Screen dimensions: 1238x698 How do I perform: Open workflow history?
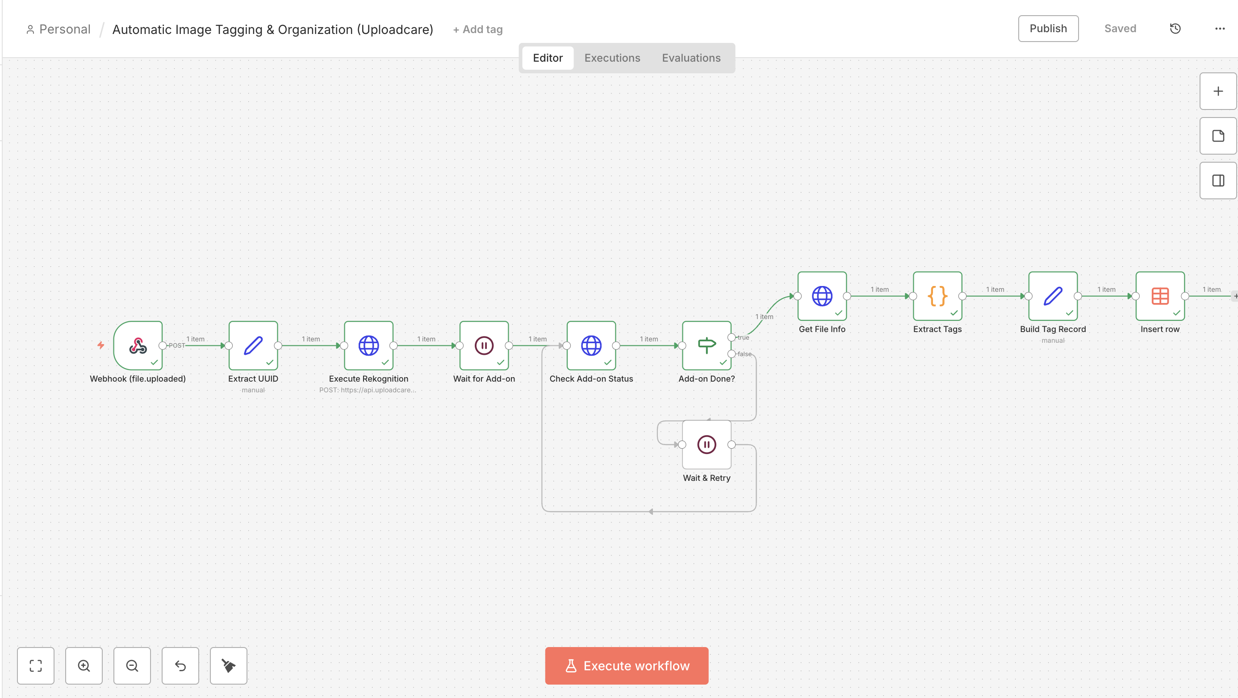coord(1175,29)
